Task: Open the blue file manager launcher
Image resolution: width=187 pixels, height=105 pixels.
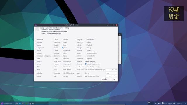Action: coord(20,103)
